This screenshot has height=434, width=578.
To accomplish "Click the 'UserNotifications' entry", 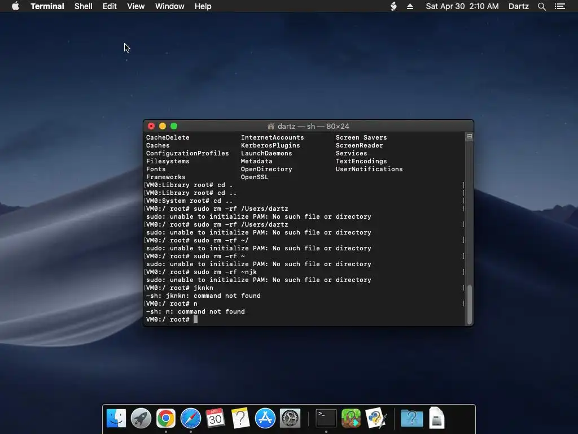I will coord(369,169).
